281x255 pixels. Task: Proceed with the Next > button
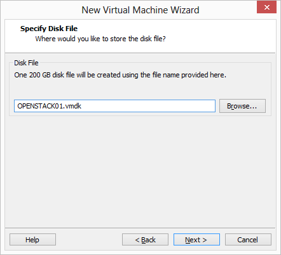coord(196,240)
